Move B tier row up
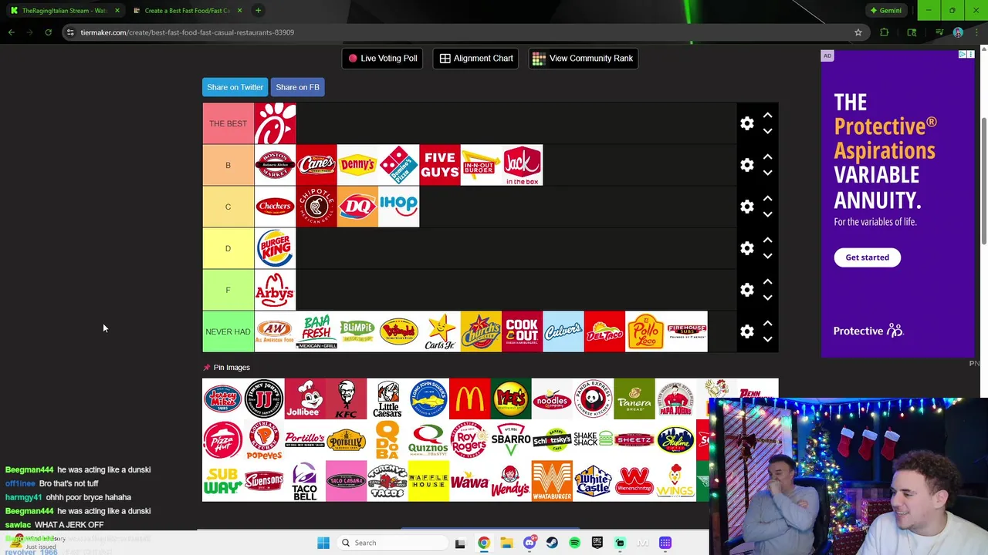The image size is (988, 555). coord(767,156)
